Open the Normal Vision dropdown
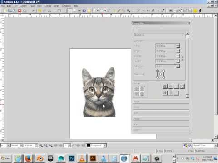 coord(216,145)
